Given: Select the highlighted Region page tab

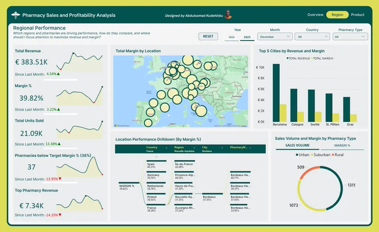Looking at the screenshot, I should [337, 14].
